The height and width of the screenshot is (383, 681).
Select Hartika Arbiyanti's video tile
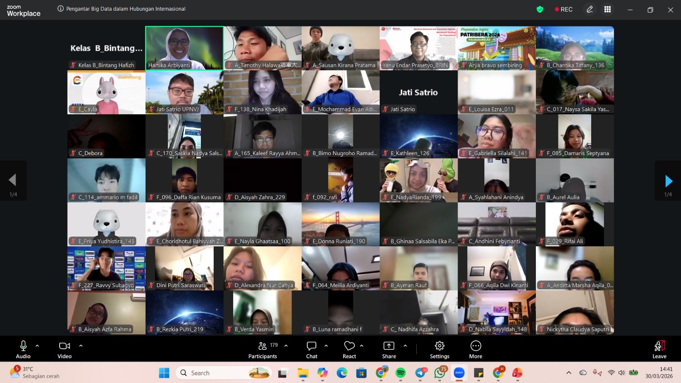coord(184,47)
